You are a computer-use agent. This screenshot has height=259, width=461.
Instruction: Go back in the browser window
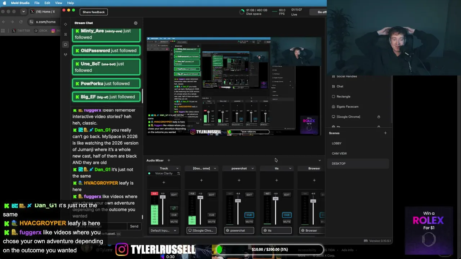point(4,22)
